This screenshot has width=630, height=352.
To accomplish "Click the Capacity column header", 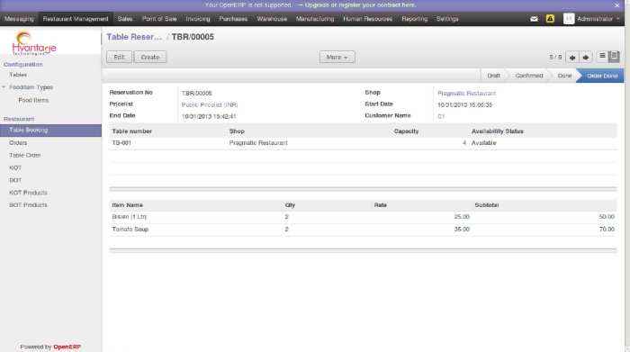I will (x=406, y=131).
